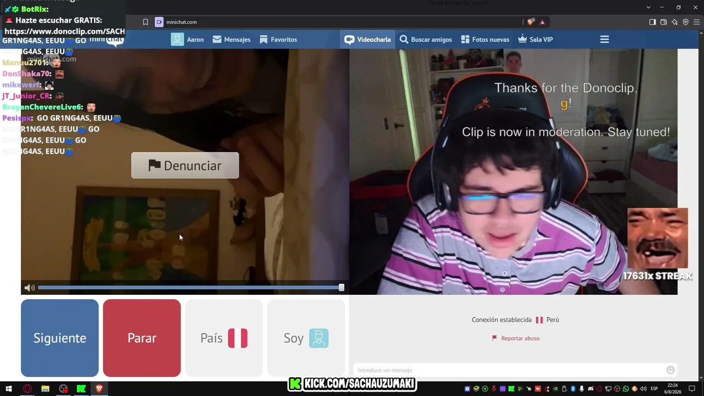
Task: Open WhatsApp from the system tray
Action: coord(626,389)
